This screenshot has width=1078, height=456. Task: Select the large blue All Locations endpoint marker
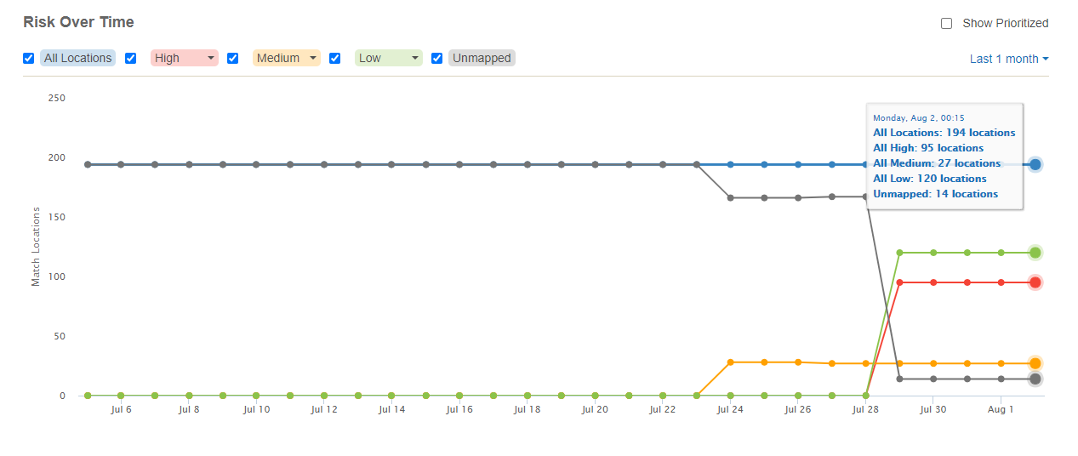click(x=1035, y=165)
